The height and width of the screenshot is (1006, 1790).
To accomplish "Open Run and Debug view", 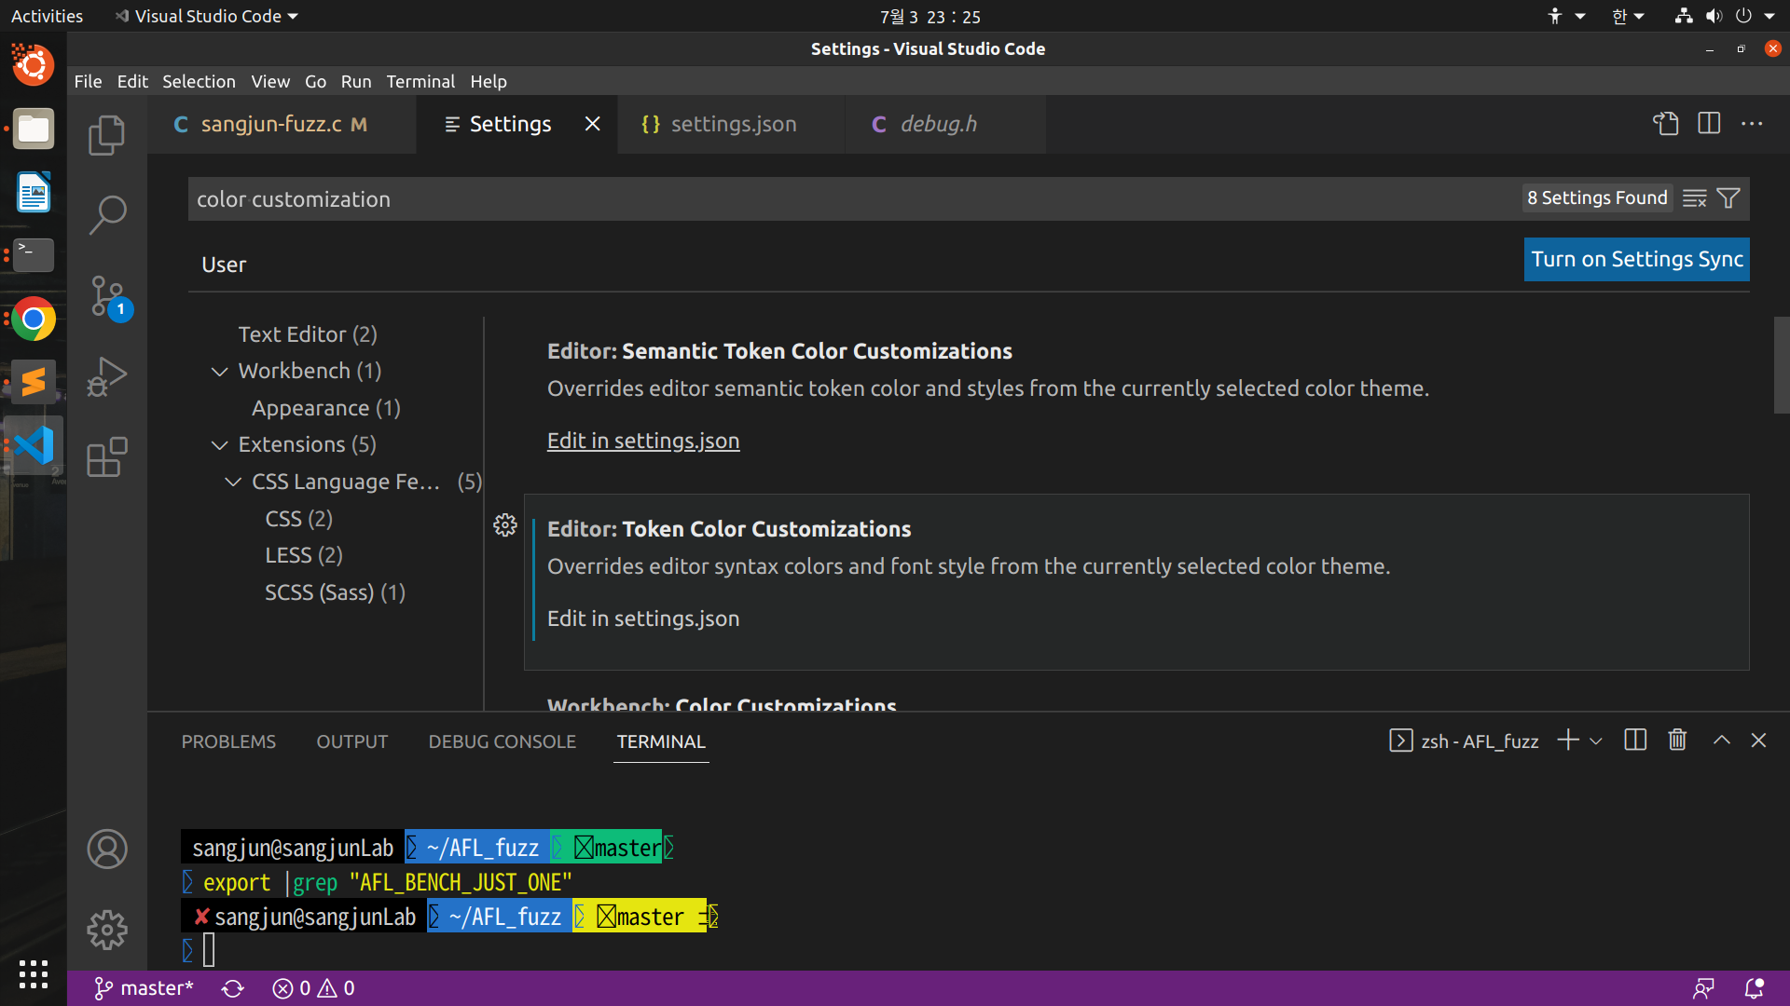I will point(106,377).
